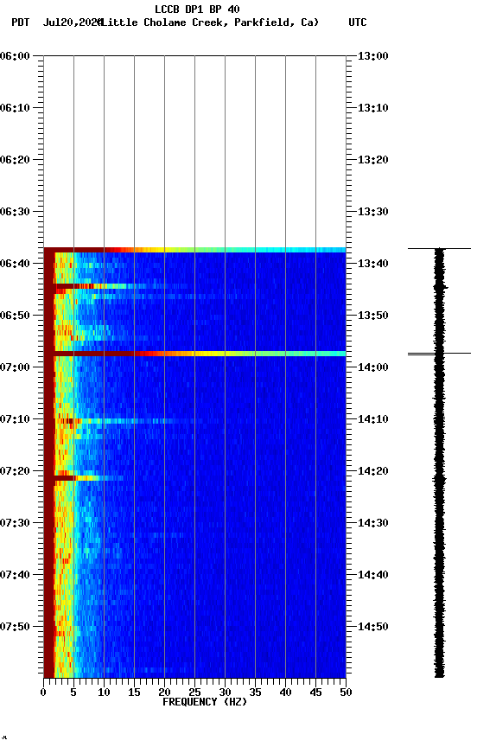477x747 pixels.
Task: Click the spectrogram data start band near 13:37 UTC
Action: (194, 250)
